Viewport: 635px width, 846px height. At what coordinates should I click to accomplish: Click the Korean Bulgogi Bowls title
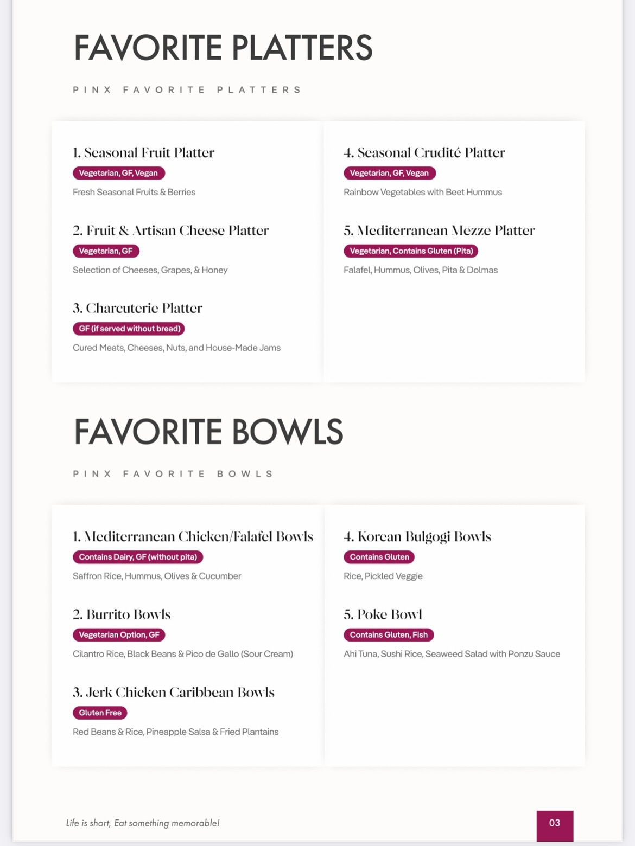417,537
